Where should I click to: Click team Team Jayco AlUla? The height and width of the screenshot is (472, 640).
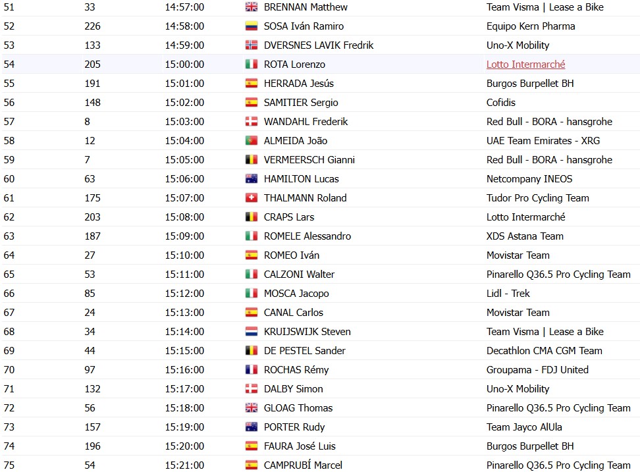524,427
